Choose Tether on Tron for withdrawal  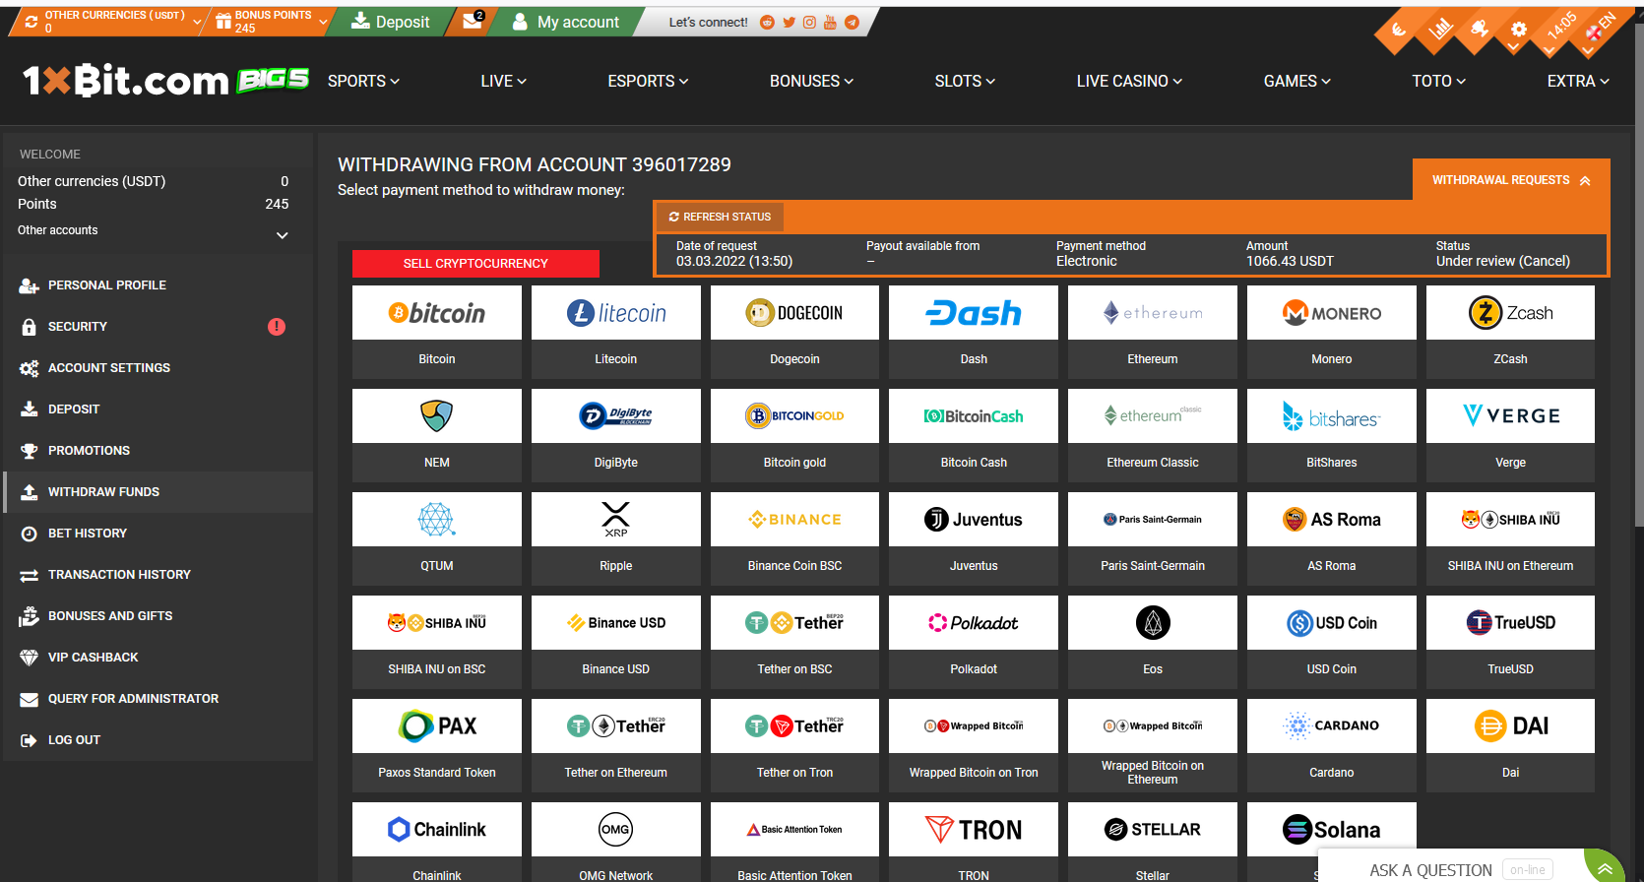794,745
